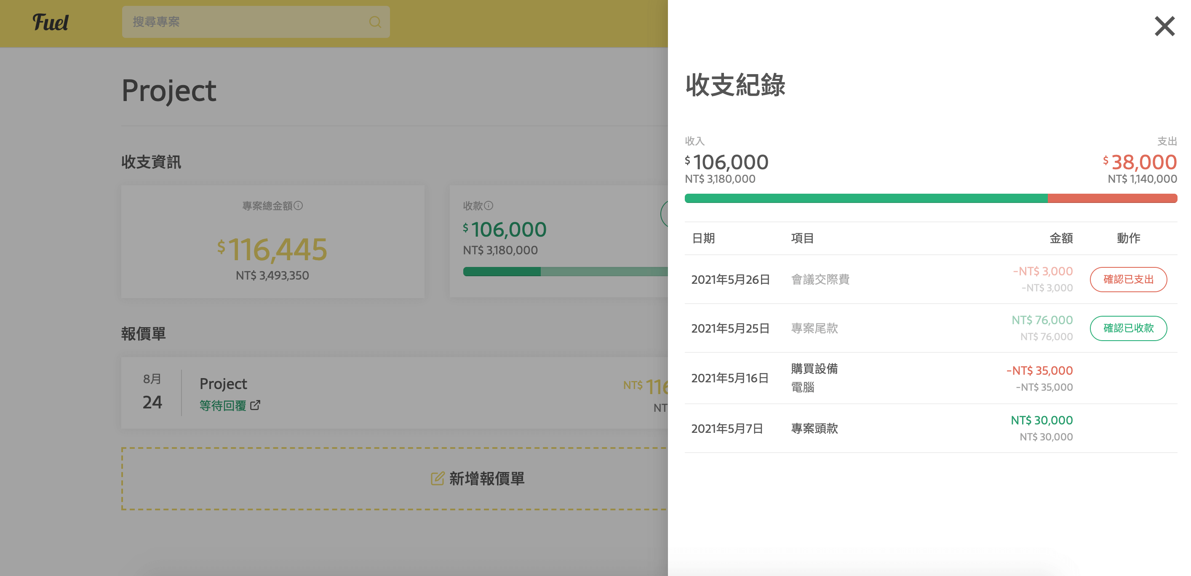Click edit icon beside 新增報價單
Viewport: 1191px width, 576px height.
tap(437, 478)
